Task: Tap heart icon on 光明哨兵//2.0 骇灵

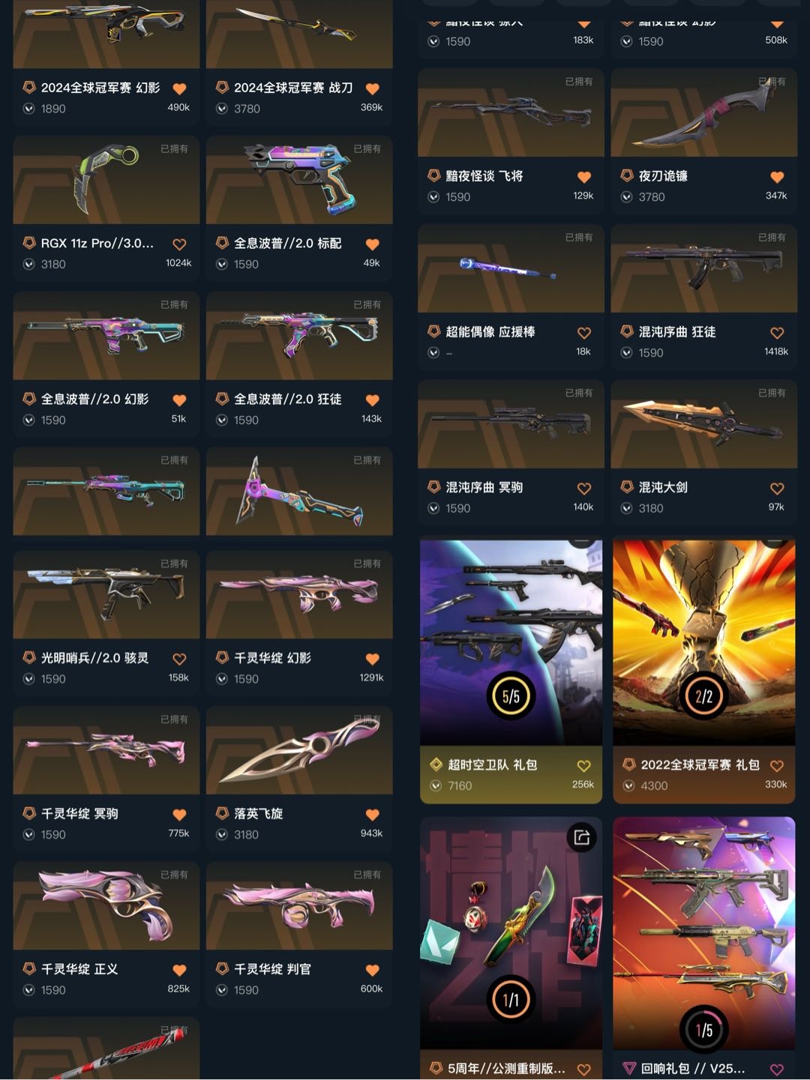Action: coord(179,659)
